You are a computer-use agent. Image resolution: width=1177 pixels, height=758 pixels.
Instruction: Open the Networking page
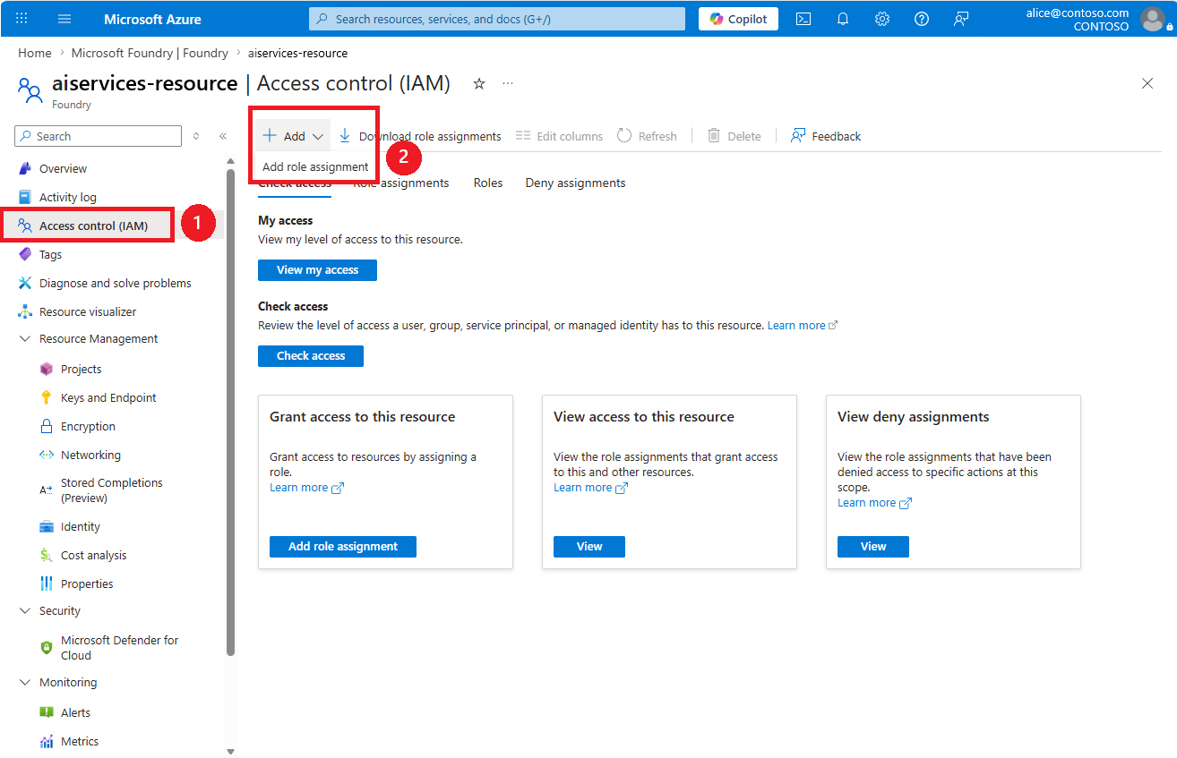90,455
